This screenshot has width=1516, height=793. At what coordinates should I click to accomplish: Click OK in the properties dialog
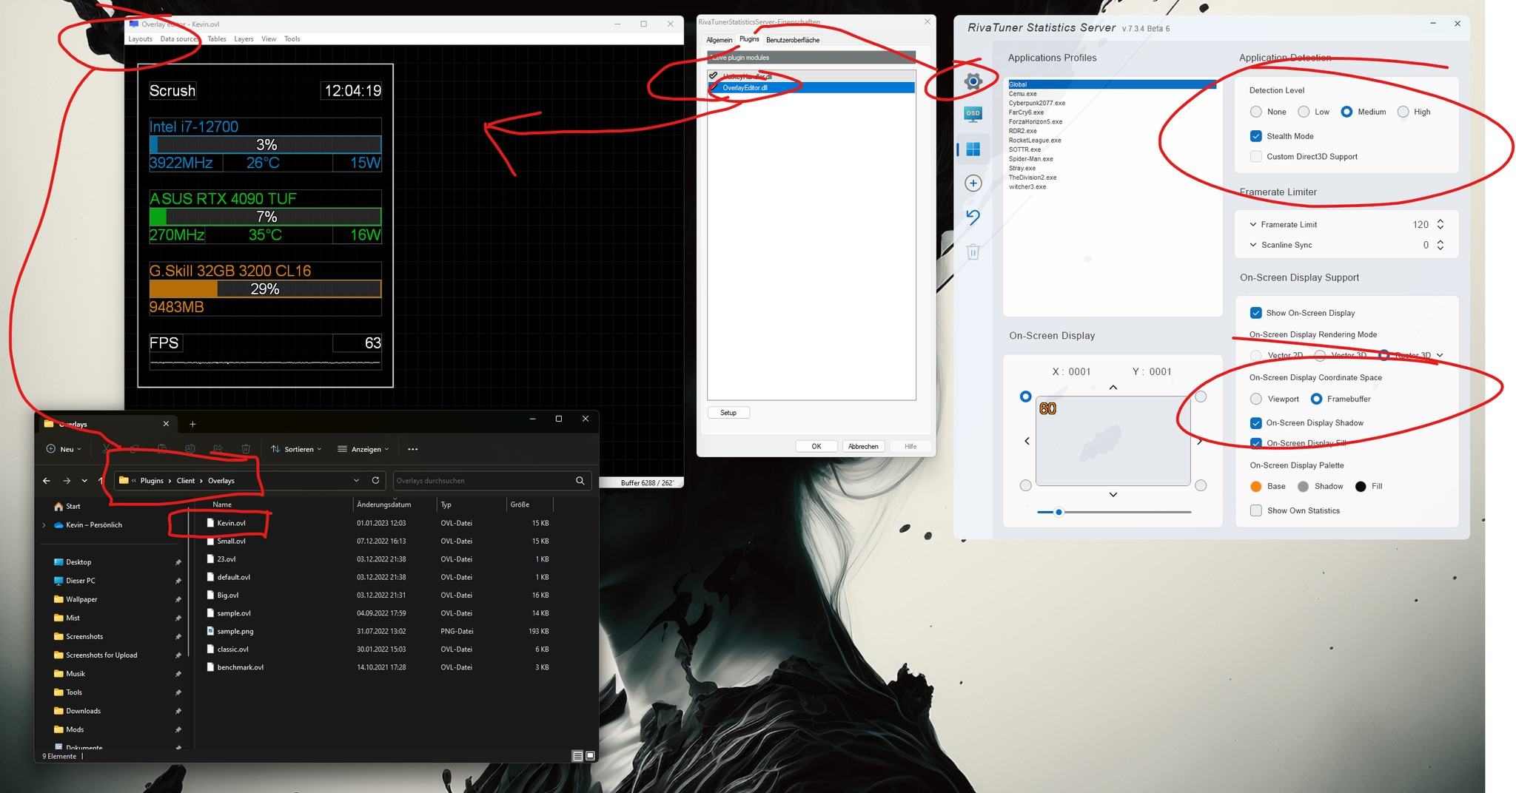click(x=816, y=446)
